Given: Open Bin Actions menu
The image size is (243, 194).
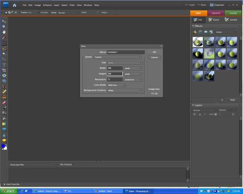Looking at the screenshot, I should tap(67, 164).
